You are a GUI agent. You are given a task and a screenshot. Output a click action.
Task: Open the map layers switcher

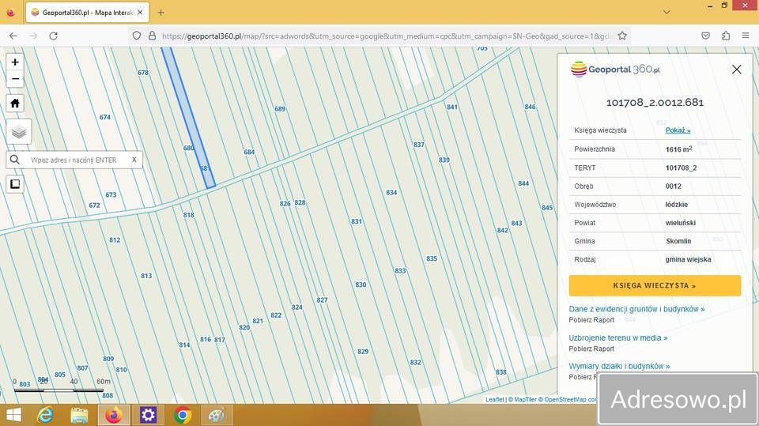click(19, 132)
